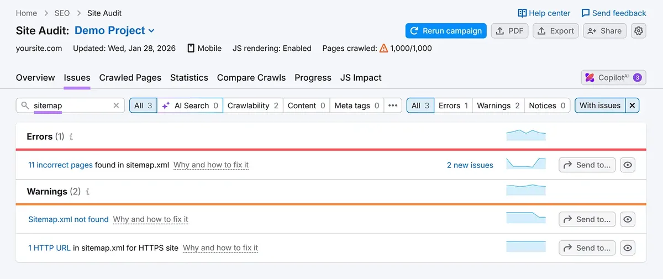Go to the Statistics tab
The image size is (663, 279).
189,77
